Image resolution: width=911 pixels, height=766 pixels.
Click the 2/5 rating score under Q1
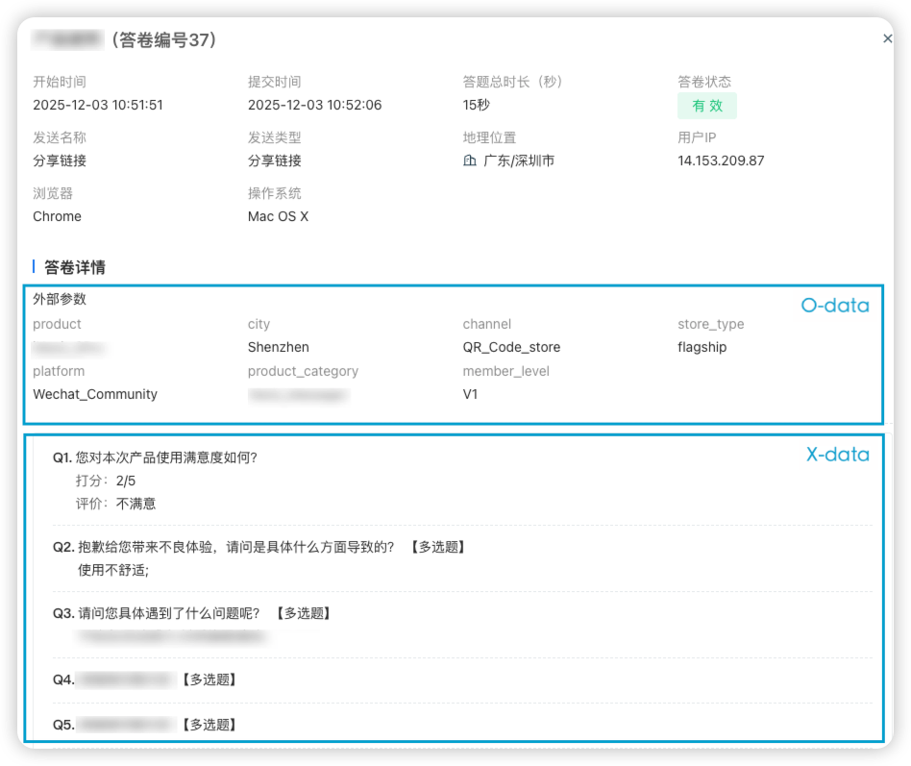[126, 481]
